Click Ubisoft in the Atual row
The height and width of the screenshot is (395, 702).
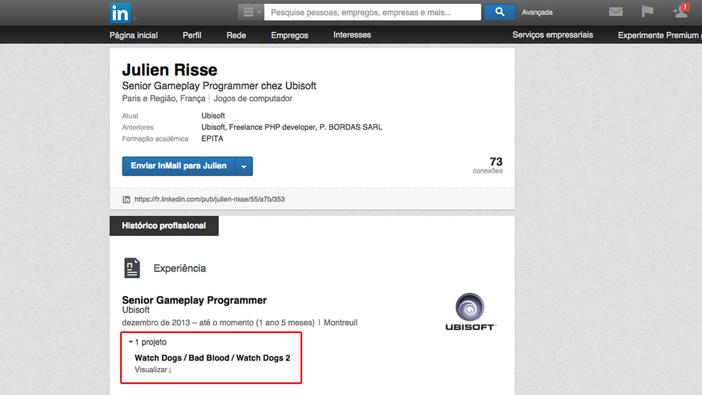tap(213, 116)
